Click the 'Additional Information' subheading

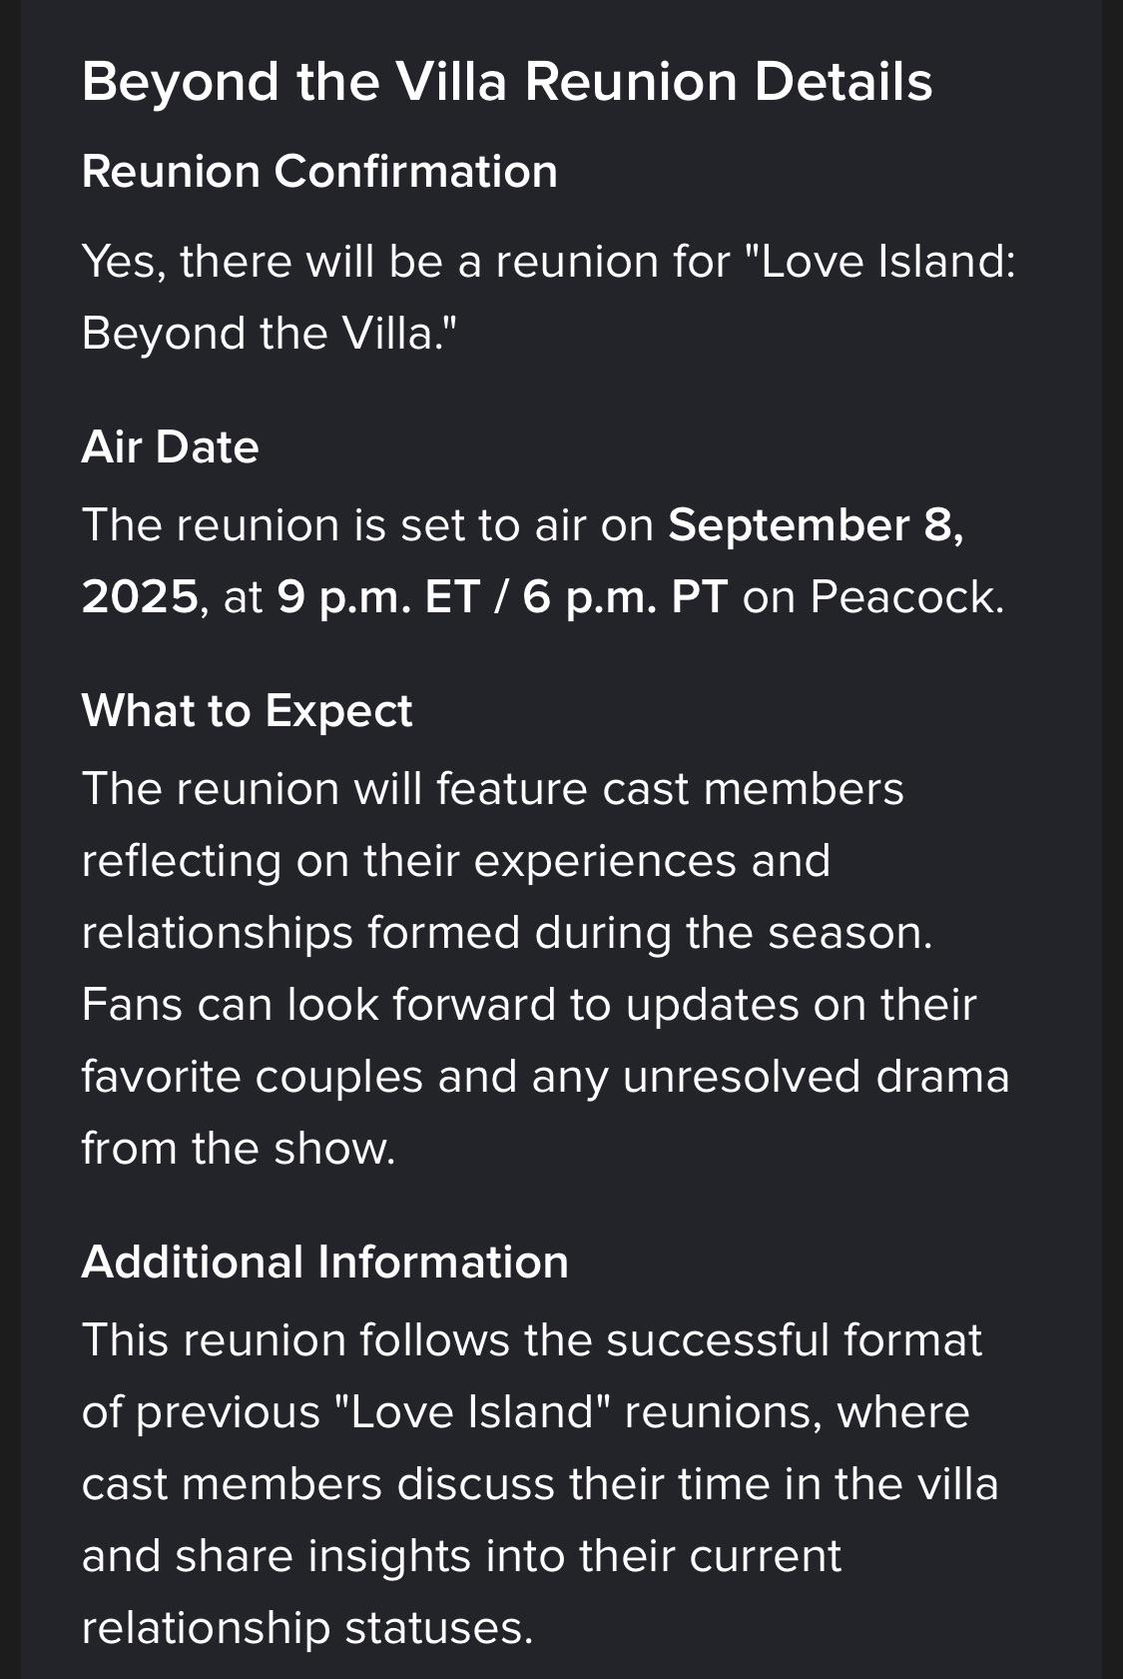[325, 1262]
